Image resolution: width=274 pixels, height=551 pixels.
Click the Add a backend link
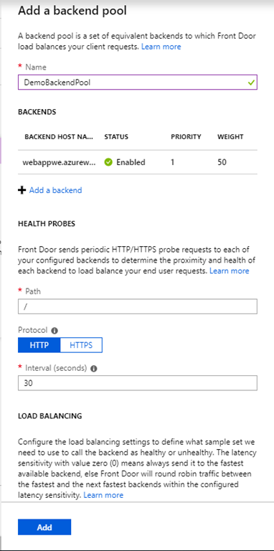click(x=55, y=190)
